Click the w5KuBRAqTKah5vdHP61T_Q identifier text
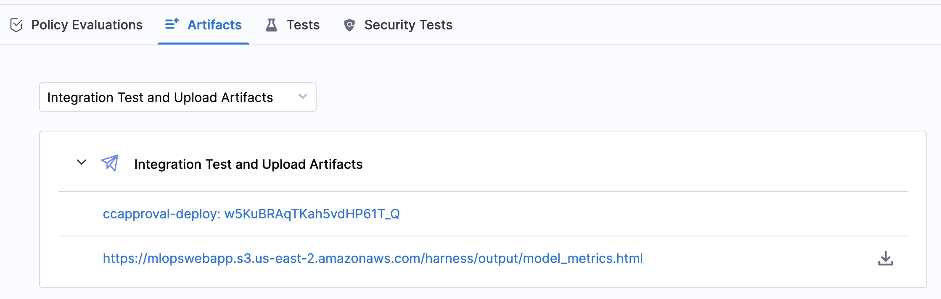Viewport: 941px width, 299px height. pyautogui.click(x=312, y=214)
